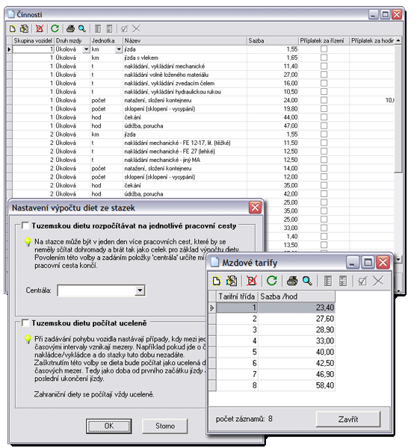Open Jednotka dropdown showing km in first row
This screenshot has height=448, width=411.
click(x=119, y=49)
